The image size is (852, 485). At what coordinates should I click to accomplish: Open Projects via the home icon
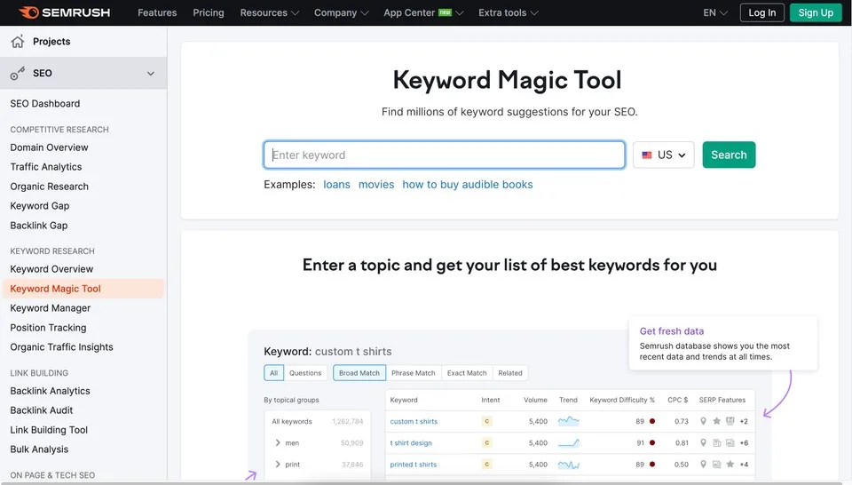(x=18, y=42)
